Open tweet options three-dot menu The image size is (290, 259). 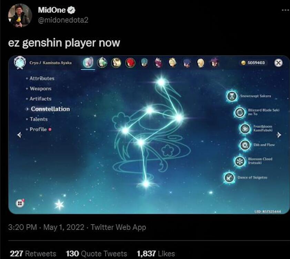click(286, 10)
